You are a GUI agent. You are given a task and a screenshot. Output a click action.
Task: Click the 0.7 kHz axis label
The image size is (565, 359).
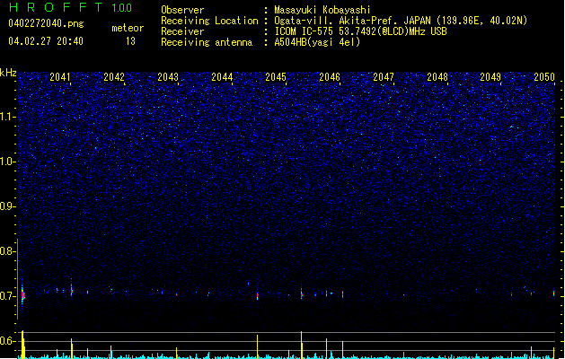click(x=7, y=296)
